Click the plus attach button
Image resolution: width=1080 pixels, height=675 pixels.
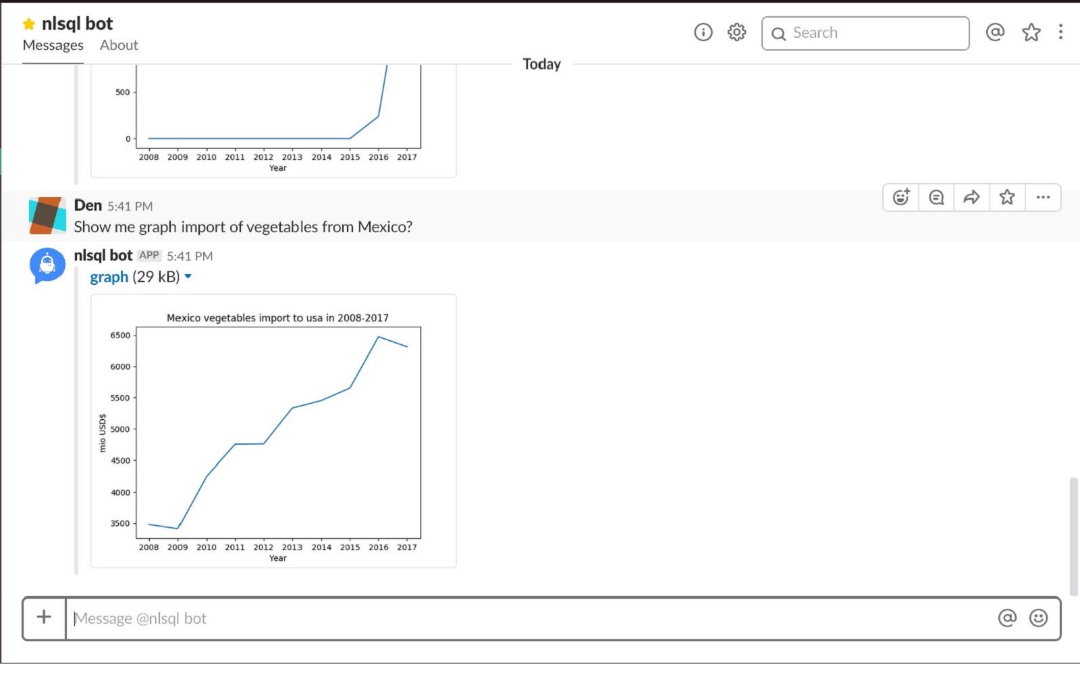44,617
